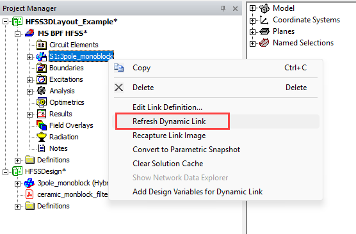356x234 pixels.
Task: Select Recapture Link Image
Action: 216,136
